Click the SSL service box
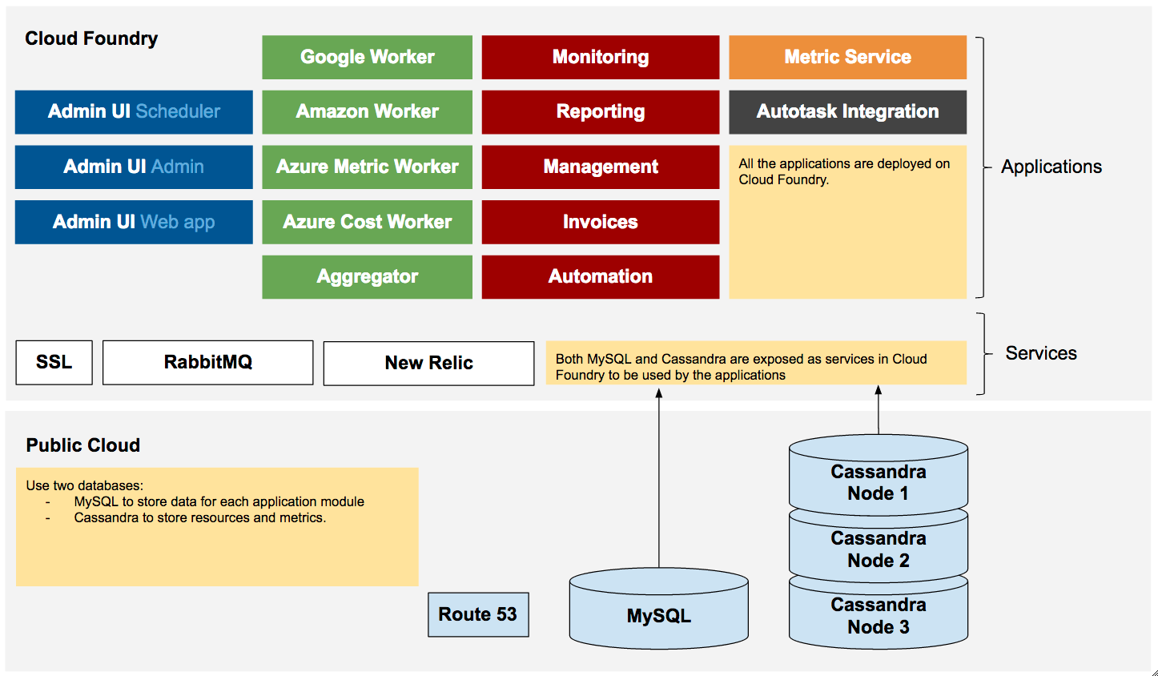 coord(54,363)
